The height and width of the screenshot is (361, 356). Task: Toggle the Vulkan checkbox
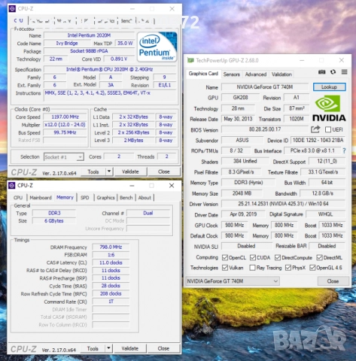(x=225, y=268)
